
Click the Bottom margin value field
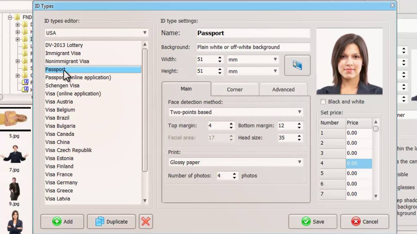[x=286, y=125]
